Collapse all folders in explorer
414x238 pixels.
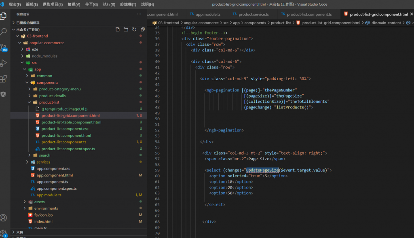tap(143, 30)
